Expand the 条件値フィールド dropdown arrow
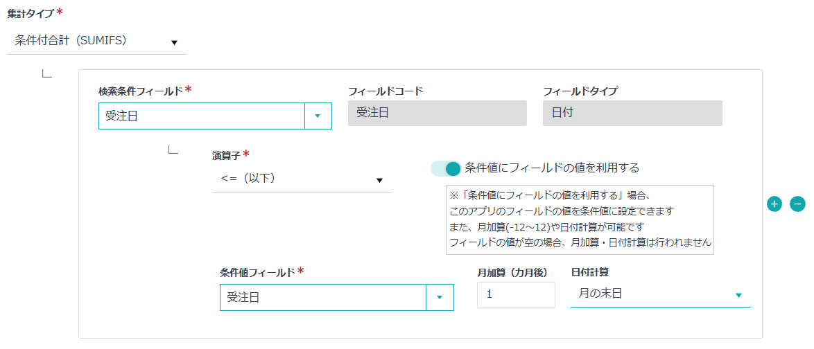This screenshot has height=349, width=814. click(x=440, y=297)
